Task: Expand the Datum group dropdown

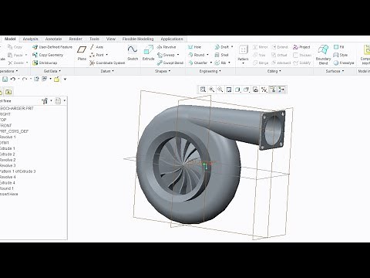Action: tap(107, 71)
